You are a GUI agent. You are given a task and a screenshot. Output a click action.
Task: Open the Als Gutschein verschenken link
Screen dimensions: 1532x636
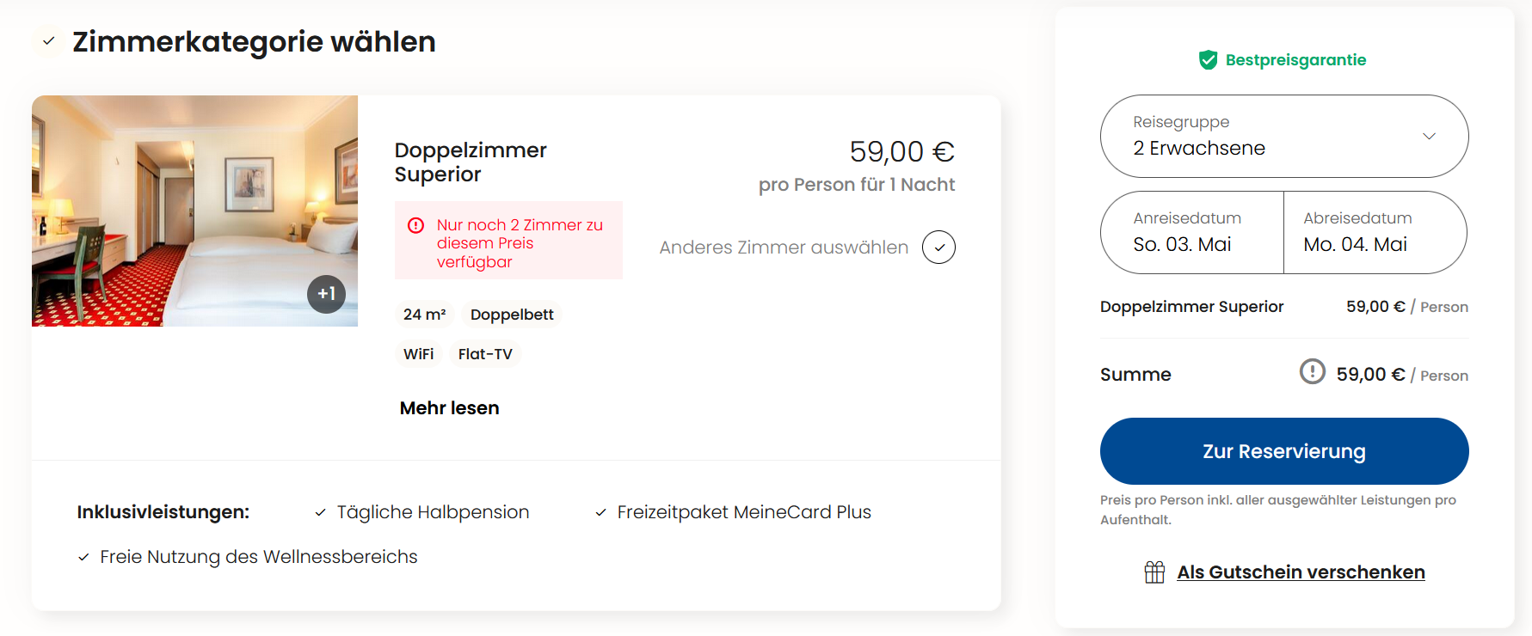pyautogui.click(x=1301, y=571)
